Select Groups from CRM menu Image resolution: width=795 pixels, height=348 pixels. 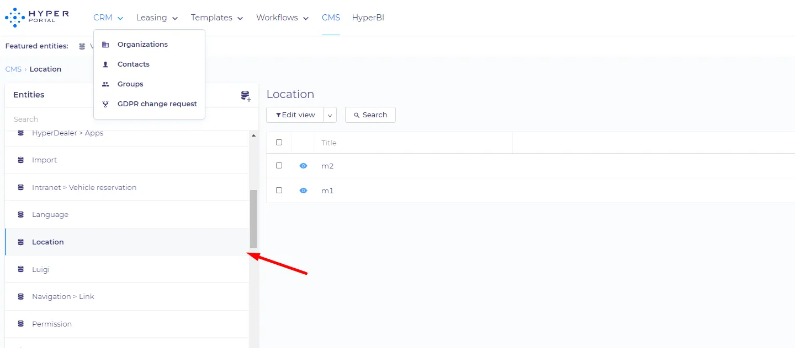(x=149, y=84)
